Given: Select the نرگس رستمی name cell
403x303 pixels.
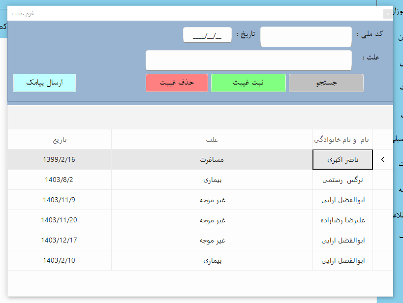Looking at the screenshot, I should coord(343,180).
